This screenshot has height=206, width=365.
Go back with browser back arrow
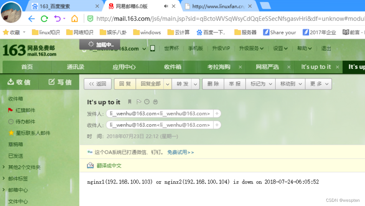tap(31, 19)
